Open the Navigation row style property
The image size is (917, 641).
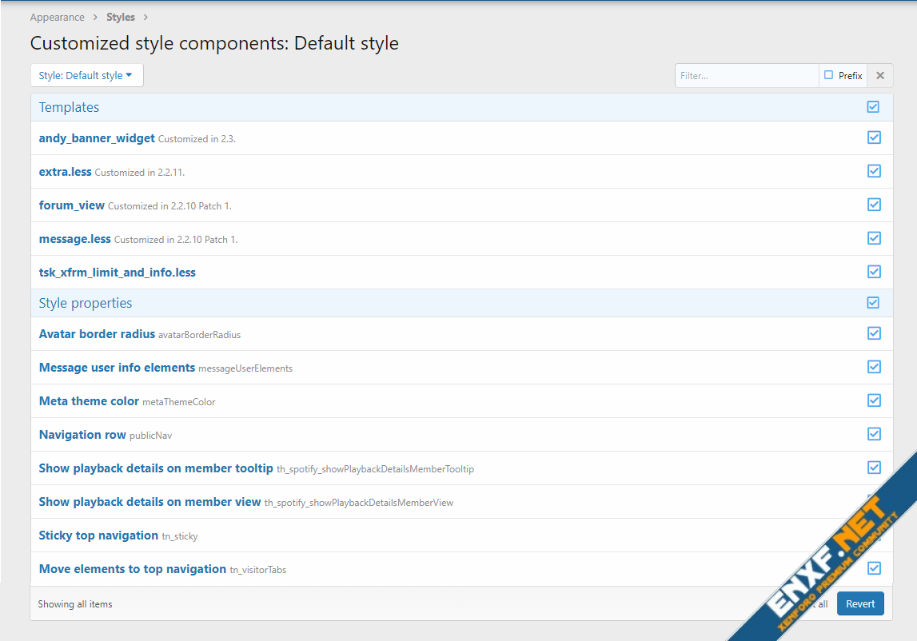(82, 435)
